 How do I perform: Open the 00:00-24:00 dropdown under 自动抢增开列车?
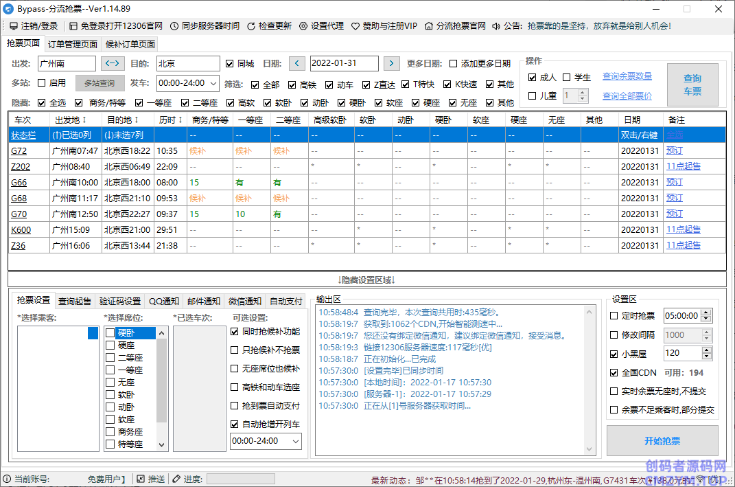coord(295,441)
